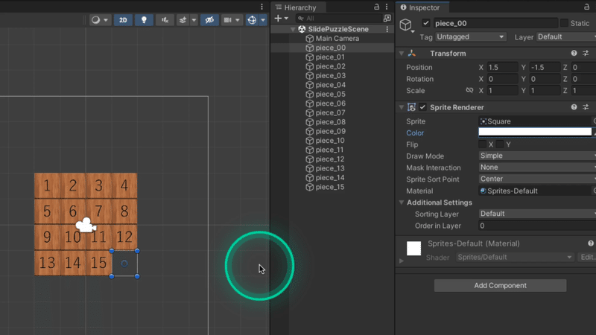Open the Tag Untagged dropdown
The width and height of the screenshot is (596, 335).
coord(471,36)
